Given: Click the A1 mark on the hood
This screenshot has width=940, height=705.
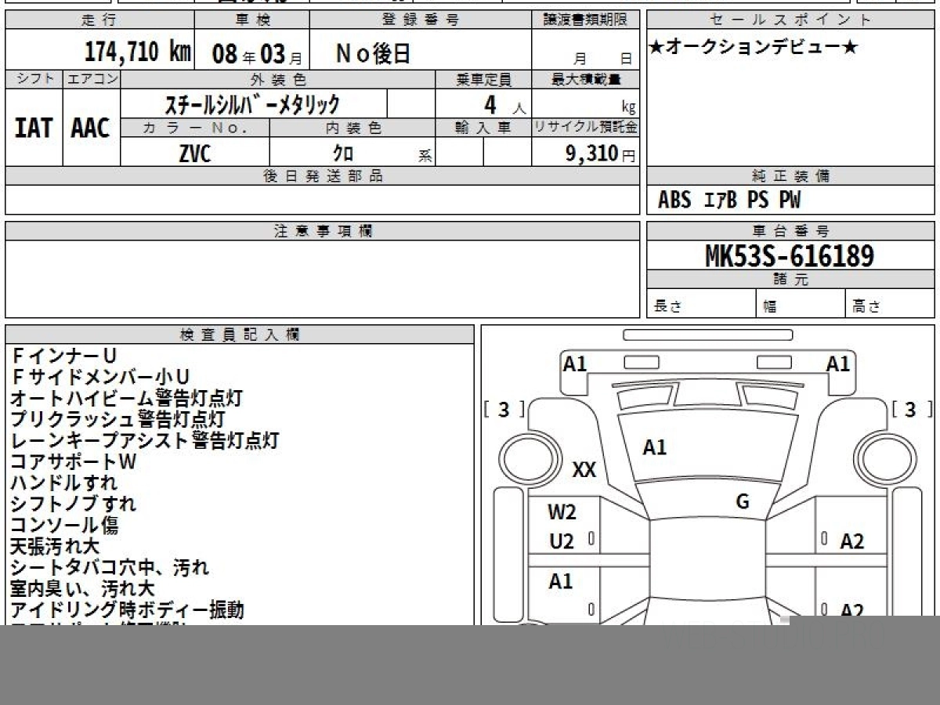Looking at the screenshot, I should click(x=654, y=447).
